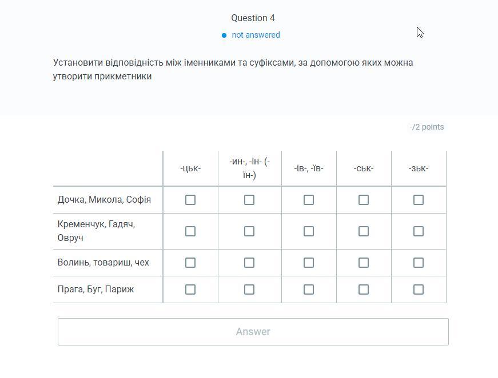The width and height of the screenshot is (498, 378).
Task: Check -ів-, -їв- for Волинь, товариш, чех row
Action: coord(309,263)
